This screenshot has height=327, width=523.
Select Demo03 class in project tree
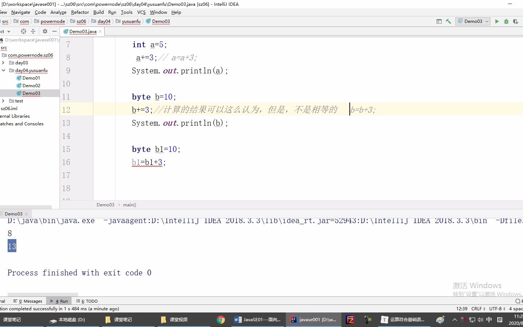tap(31, 93)
